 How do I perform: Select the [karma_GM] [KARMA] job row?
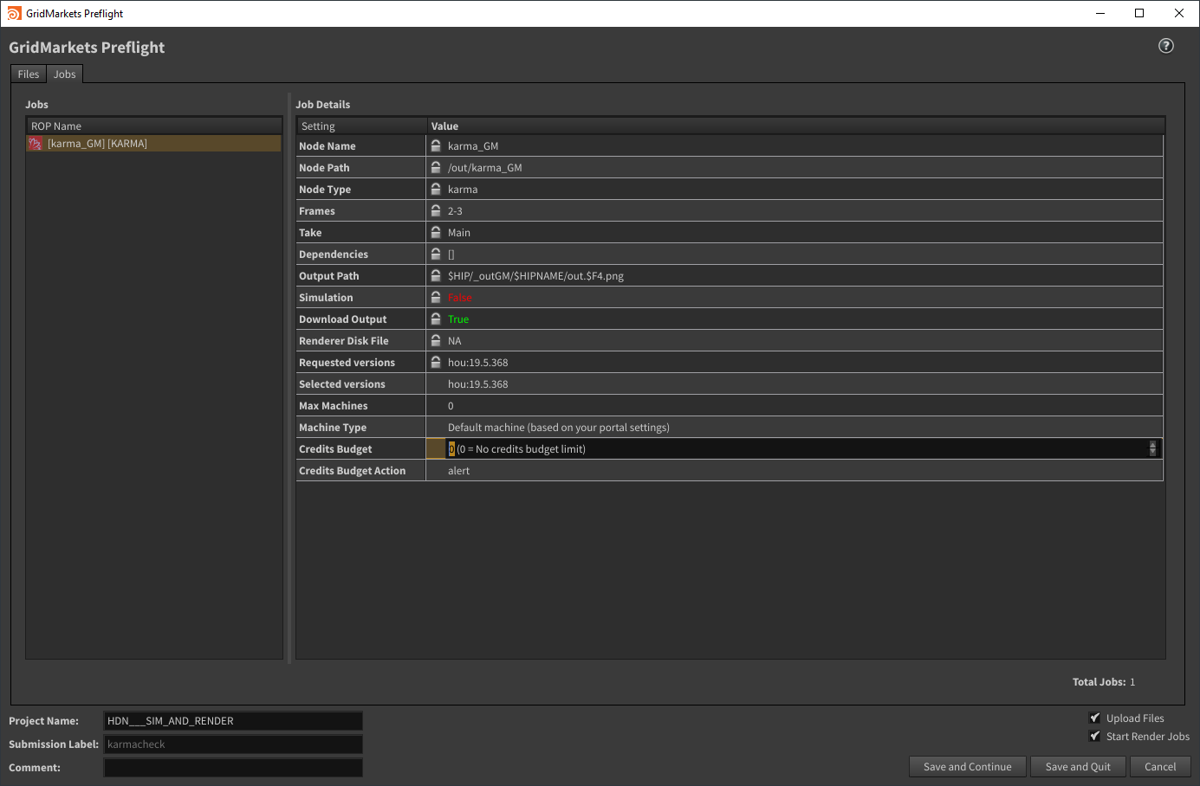[x=154, y=144]
